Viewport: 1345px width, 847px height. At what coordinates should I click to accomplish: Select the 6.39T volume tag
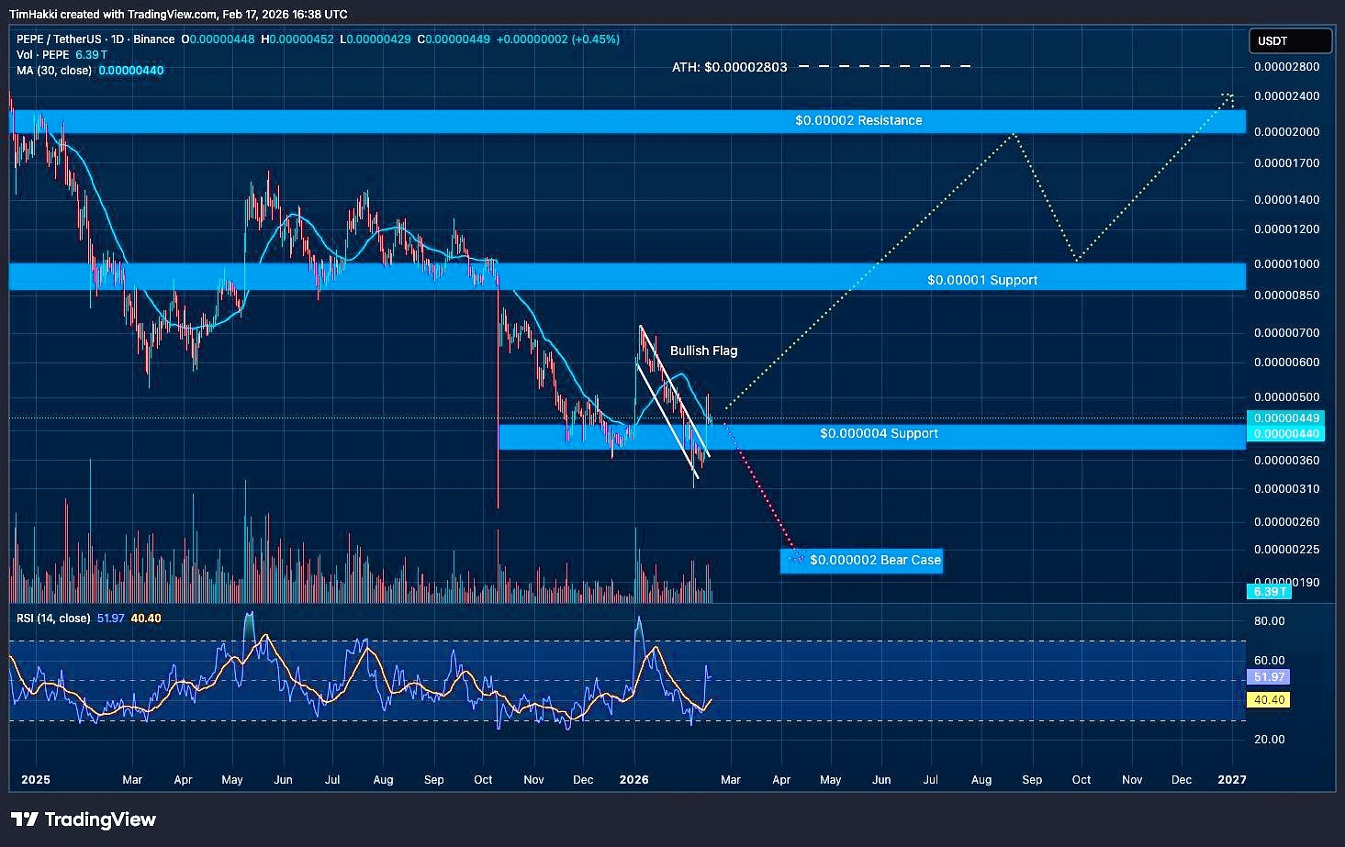(x=1271, y=592)
